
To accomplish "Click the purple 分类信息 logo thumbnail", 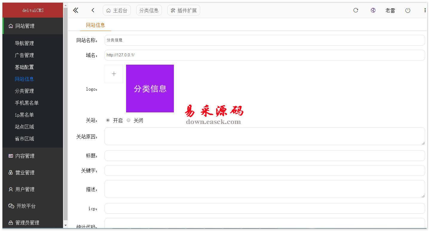I will pos(150,88).
